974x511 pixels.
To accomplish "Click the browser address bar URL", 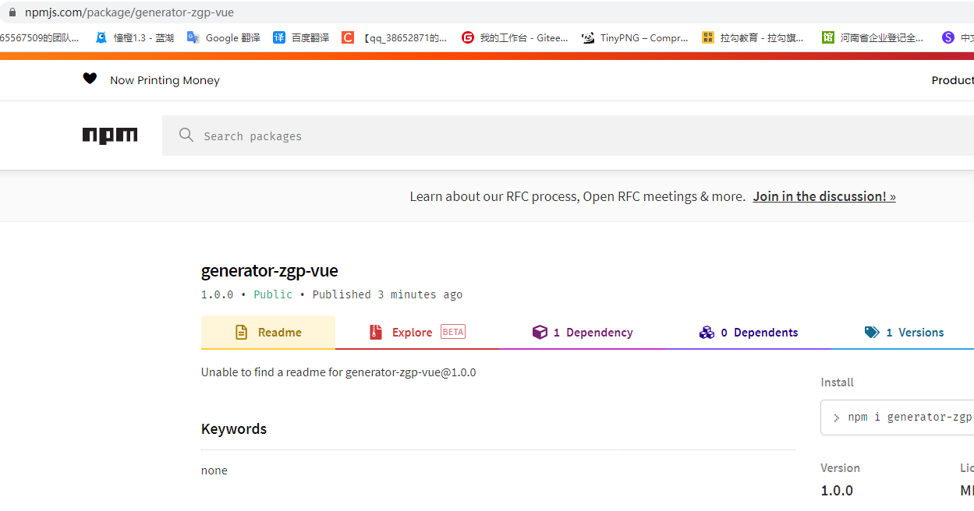I will [x=129, y=12].
